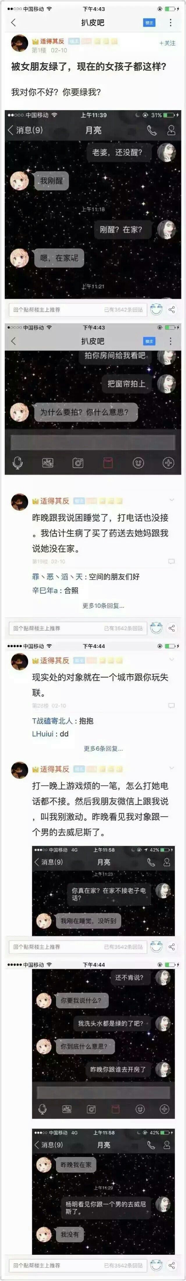Screen dimensions: 186x1281
Task: Click the reply icon on the 第22楼 post
Action: pyautogui.click(x=171, y=706)
